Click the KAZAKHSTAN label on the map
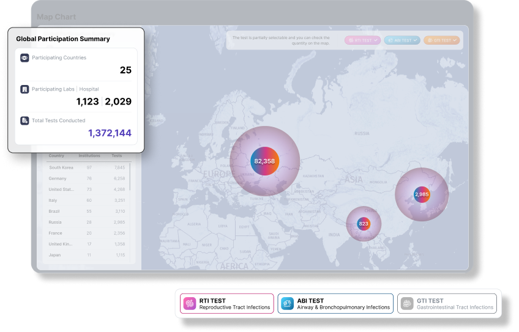This screenshot has height=332, width=519. [313, 176]
